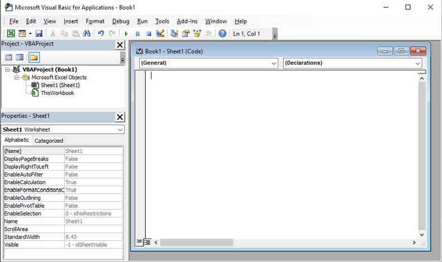Click the Copy toolbar icon

[x=64, y=33]
